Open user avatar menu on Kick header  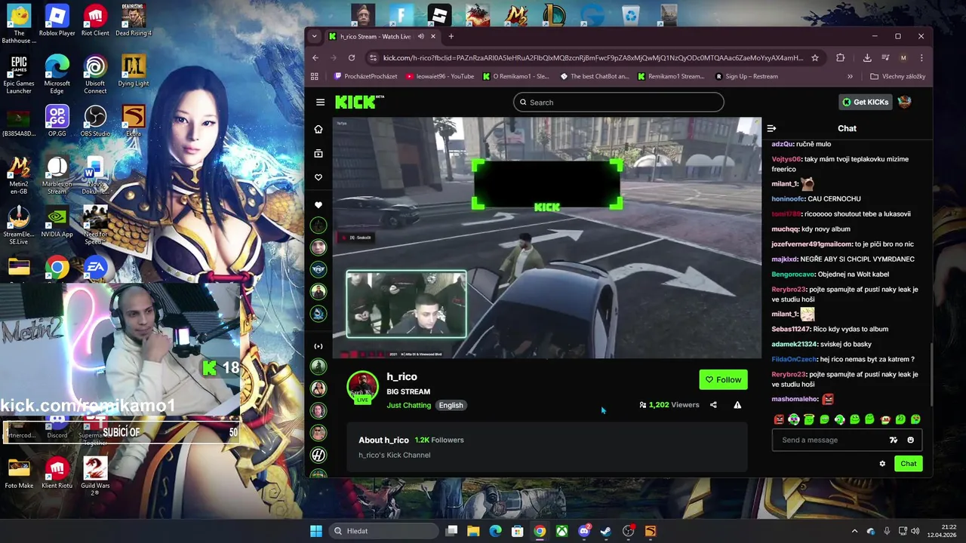(x=905, y=102)
